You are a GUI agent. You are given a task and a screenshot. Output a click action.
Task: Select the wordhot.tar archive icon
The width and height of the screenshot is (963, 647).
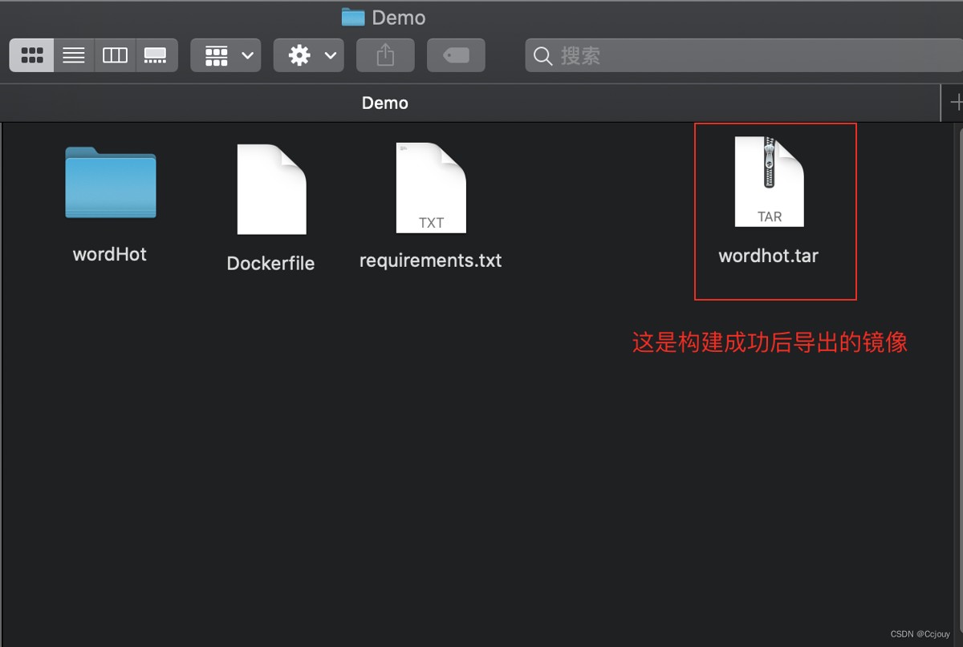[769, 181]
